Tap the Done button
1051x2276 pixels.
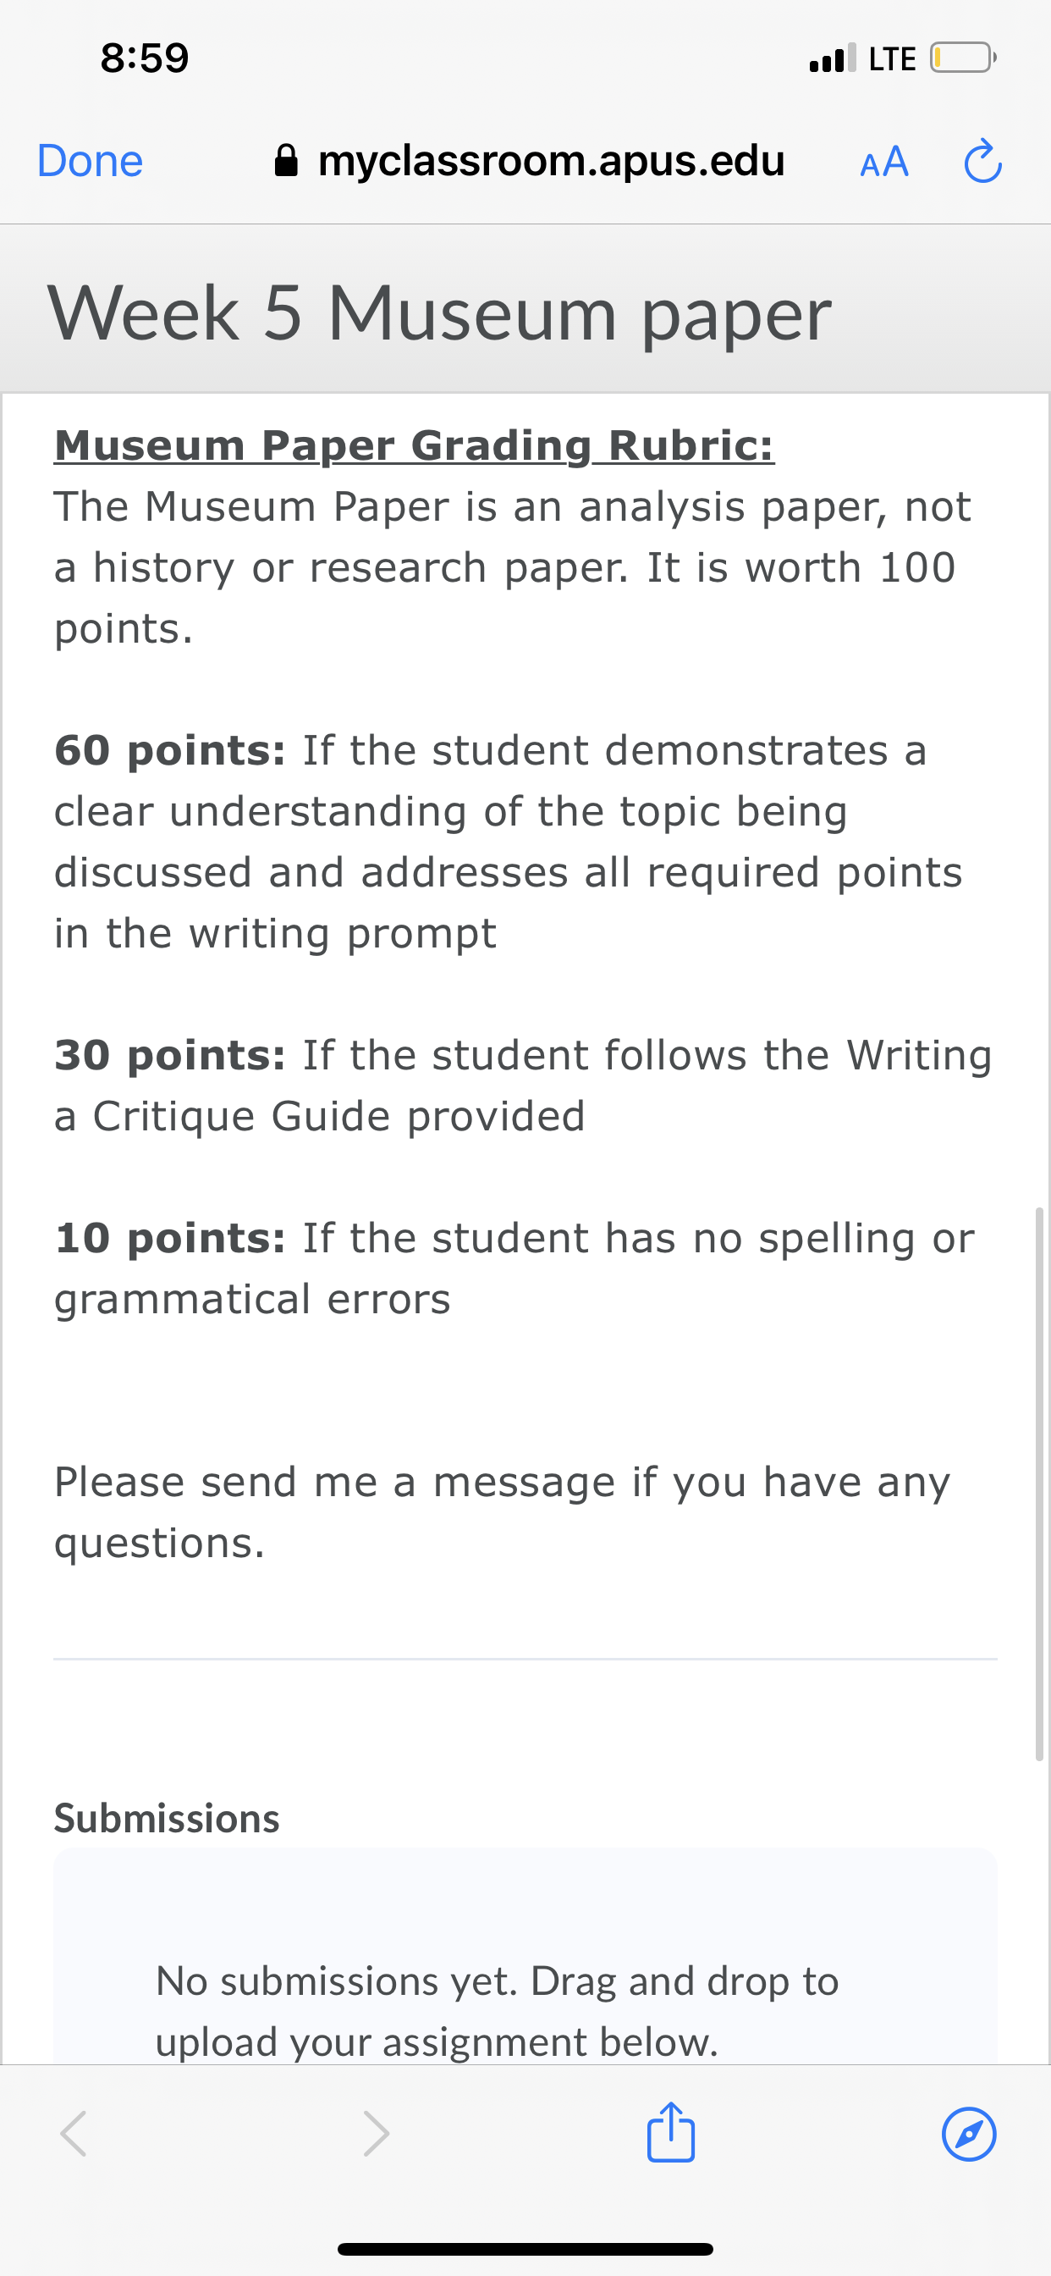90,161
